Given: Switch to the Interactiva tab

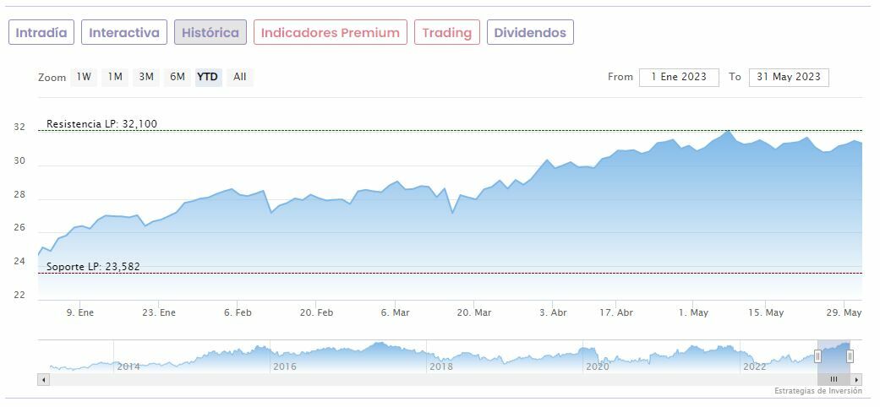Looking at the screenshot, I should click(x=124, y=33).
